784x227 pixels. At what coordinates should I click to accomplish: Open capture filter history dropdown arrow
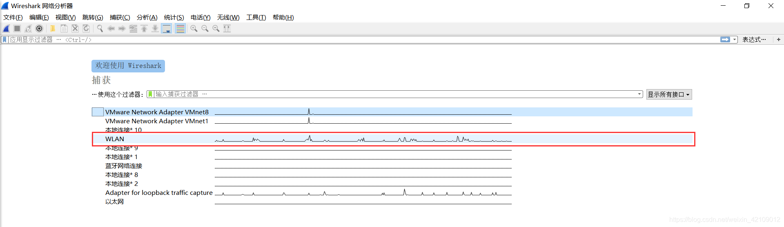point(639,94)
